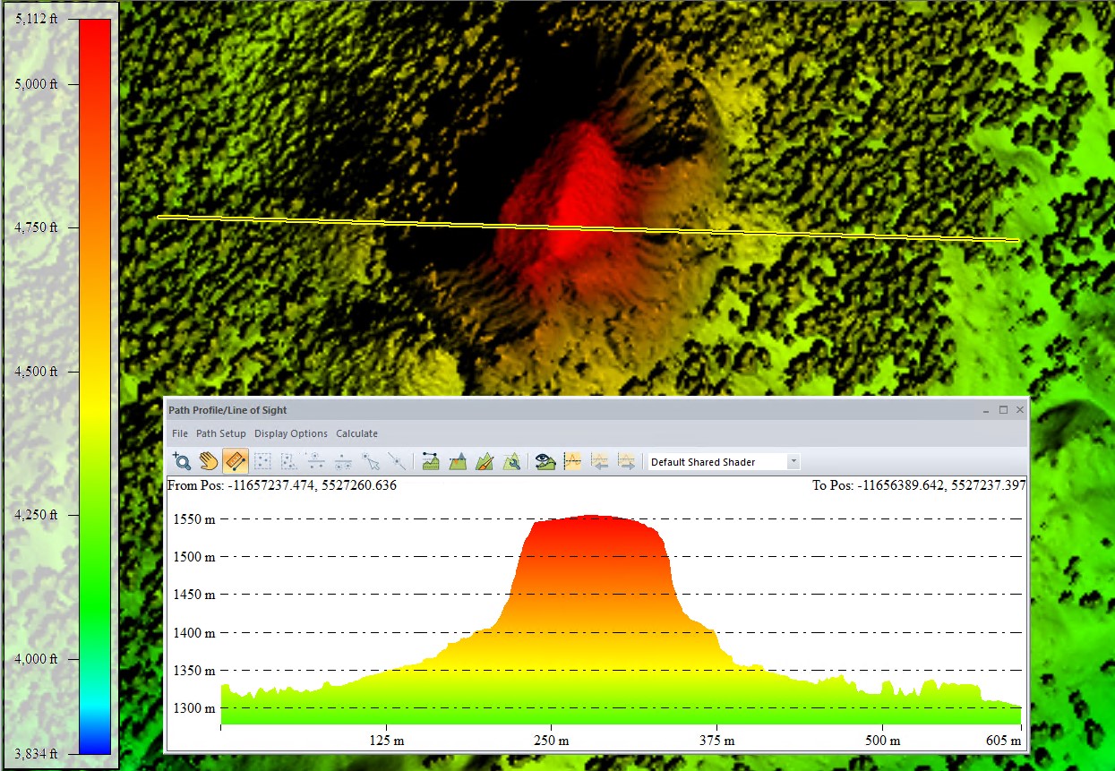The image size is (1115, 771).
Task: Open the Path Setup menu
Action: (x=221, y=433)
